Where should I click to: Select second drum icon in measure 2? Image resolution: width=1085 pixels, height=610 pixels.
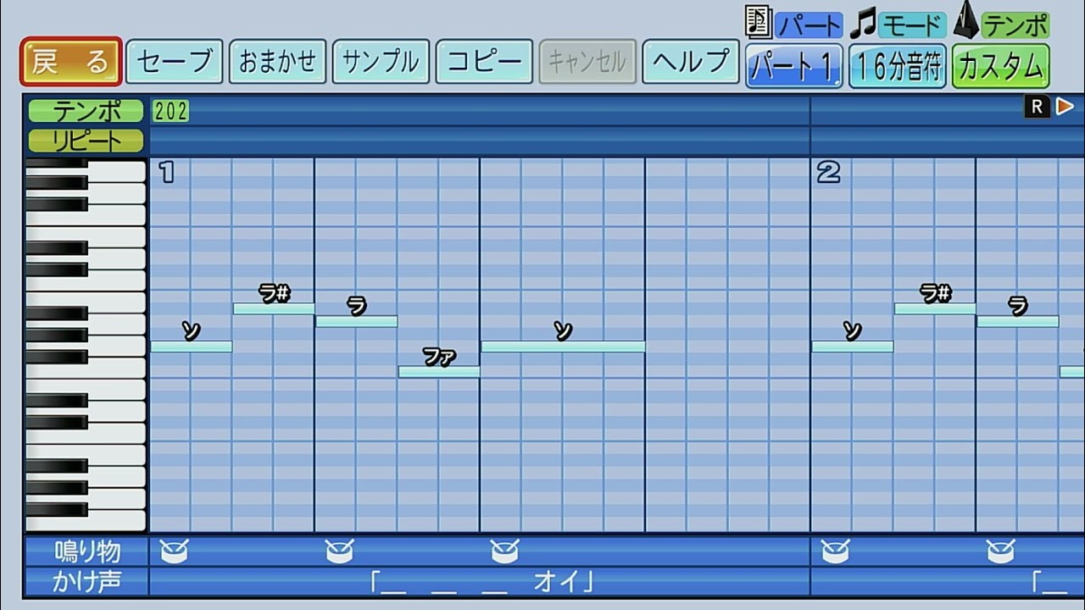(x=1000, y=552)
